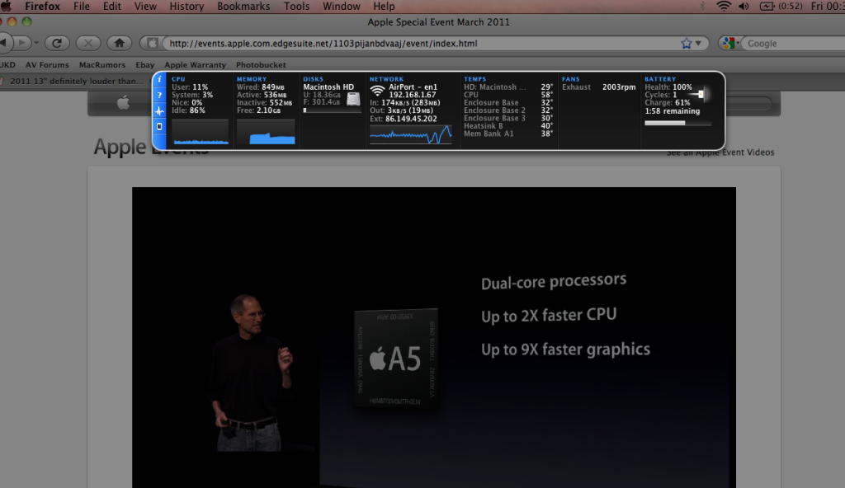This screenshot has height=488, width=845.
Task: Click the Memory usage graph
Action: (x=266, y=133)
